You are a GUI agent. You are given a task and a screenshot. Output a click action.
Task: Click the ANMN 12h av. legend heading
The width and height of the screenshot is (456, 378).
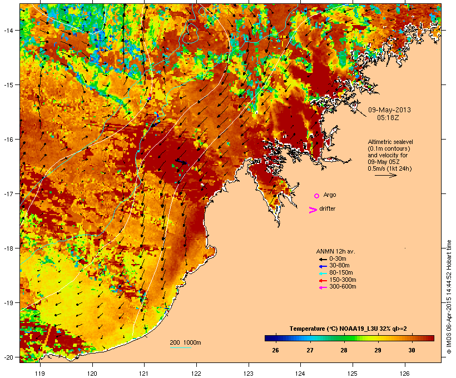pos(335,251)
